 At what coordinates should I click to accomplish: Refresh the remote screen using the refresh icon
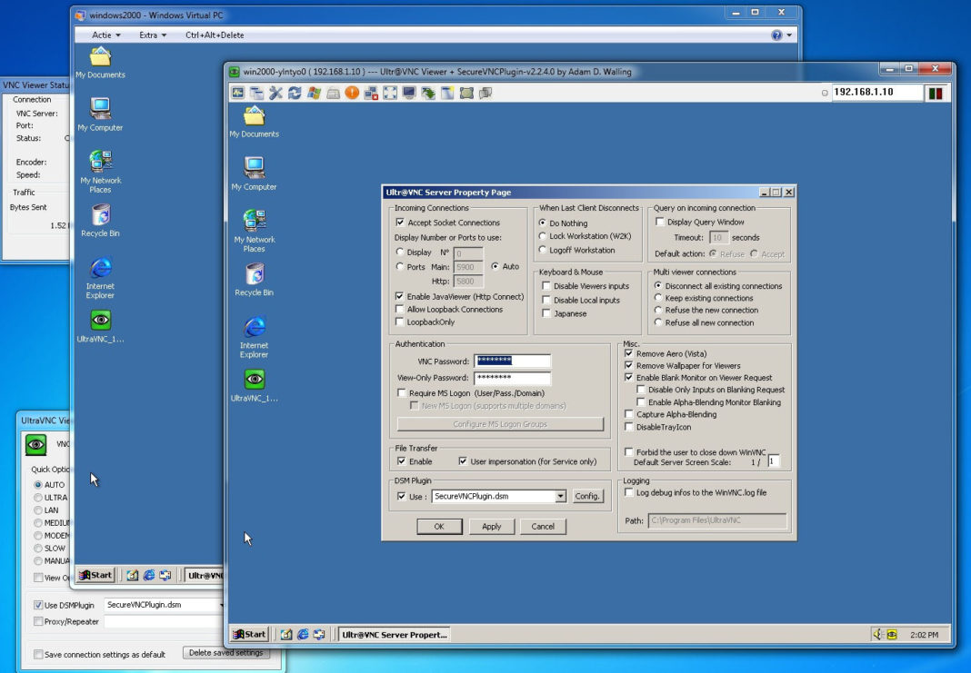[295, 92]
